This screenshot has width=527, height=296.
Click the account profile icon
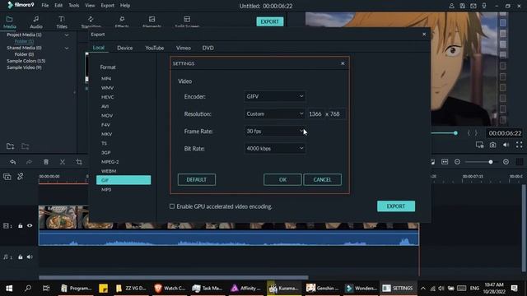coord(451,6)
